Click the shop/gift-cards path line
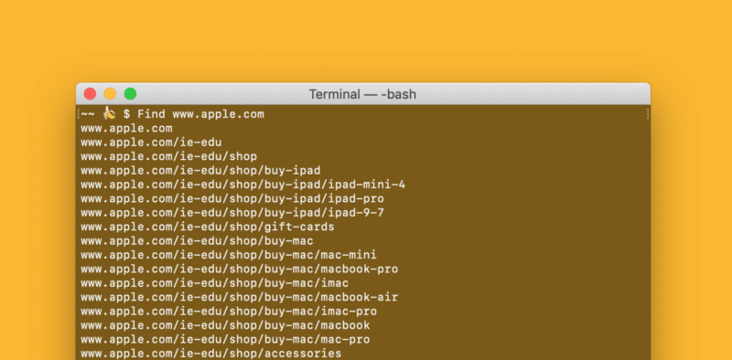This screenshot has height=360, width=732. click(x=208, y=227)
